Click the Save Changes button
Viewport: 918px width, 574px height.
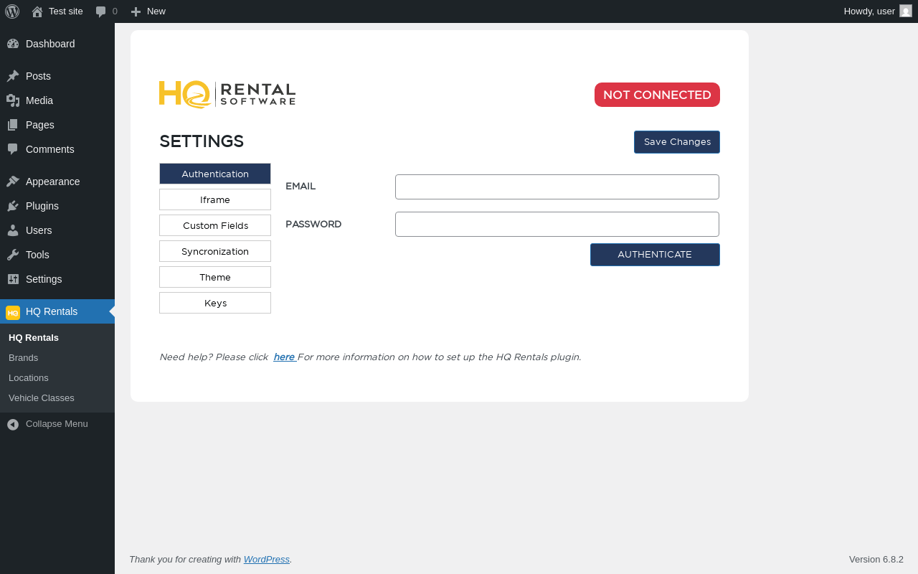click(677, 142)
